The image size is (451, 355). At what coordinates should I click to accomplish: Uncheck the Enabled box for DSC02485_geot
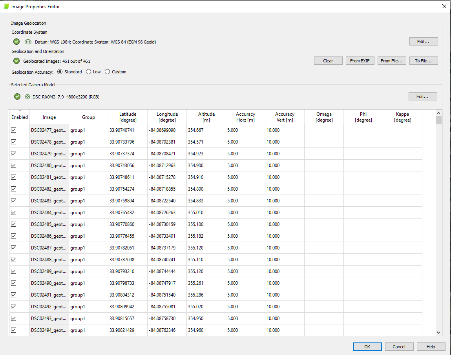14,224
